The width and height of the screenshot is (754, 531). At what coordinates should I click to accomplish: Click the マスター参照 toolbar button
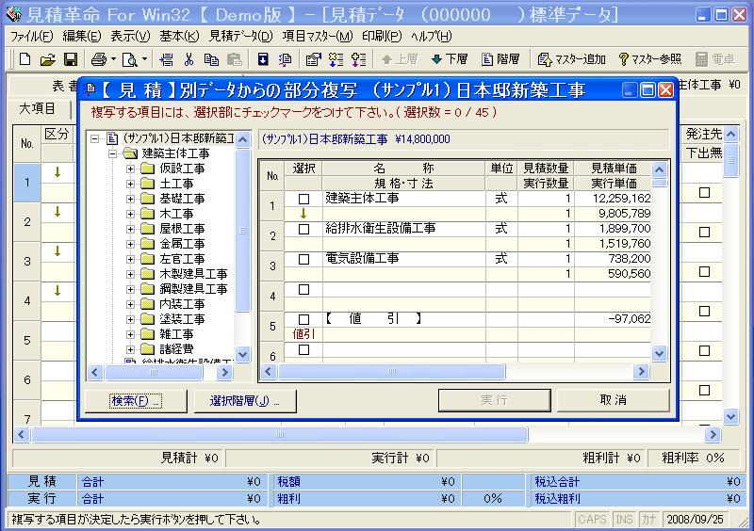[x=649, y=59]
